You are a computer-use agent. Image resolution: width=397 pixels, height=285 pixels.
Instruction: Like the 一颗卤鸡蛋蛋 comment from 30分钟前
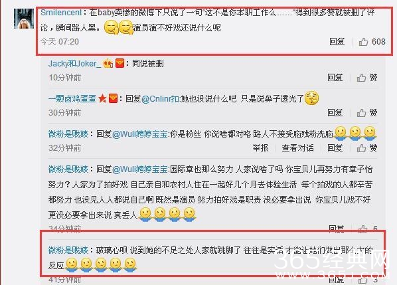[x=367, y=113]
